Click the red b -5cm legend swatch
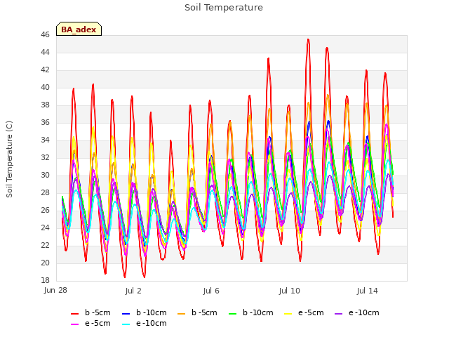 pyautogui.click(x=75, y=314)
